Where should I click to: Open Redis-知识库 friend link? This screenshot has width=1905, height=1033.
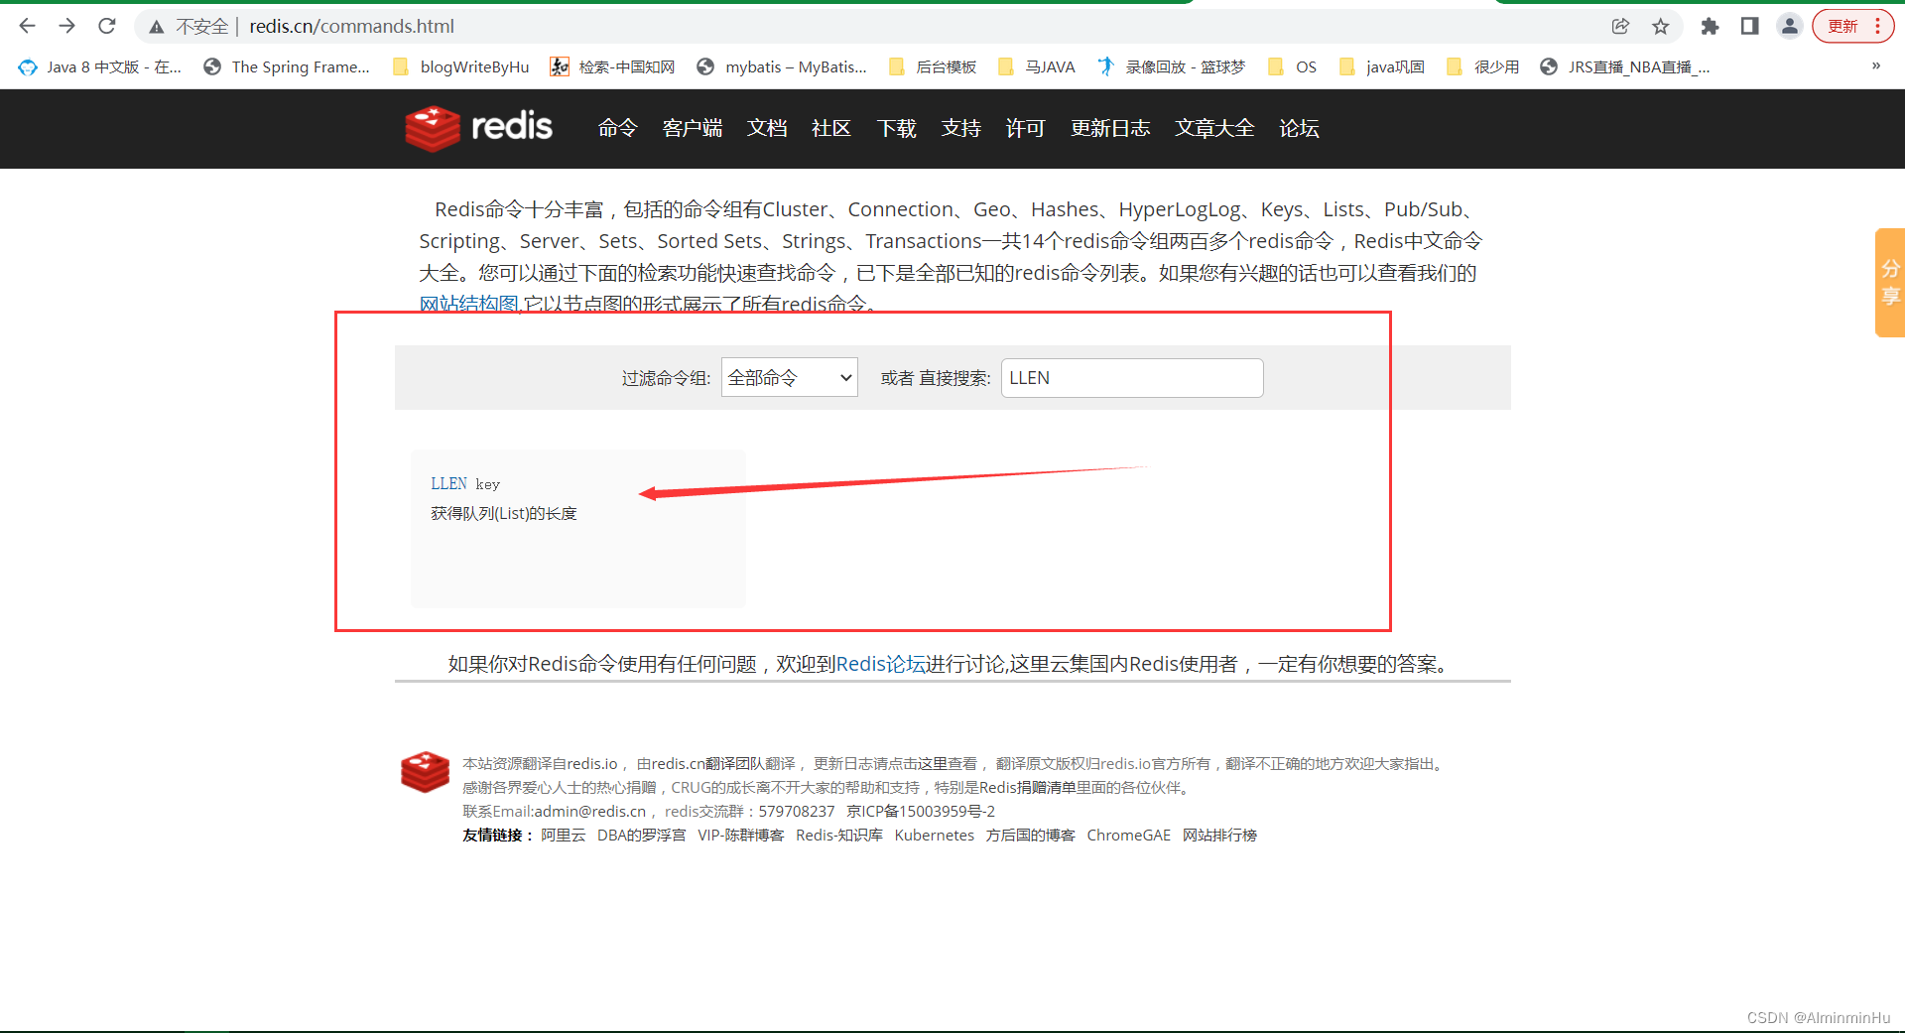tap(838, 836)
